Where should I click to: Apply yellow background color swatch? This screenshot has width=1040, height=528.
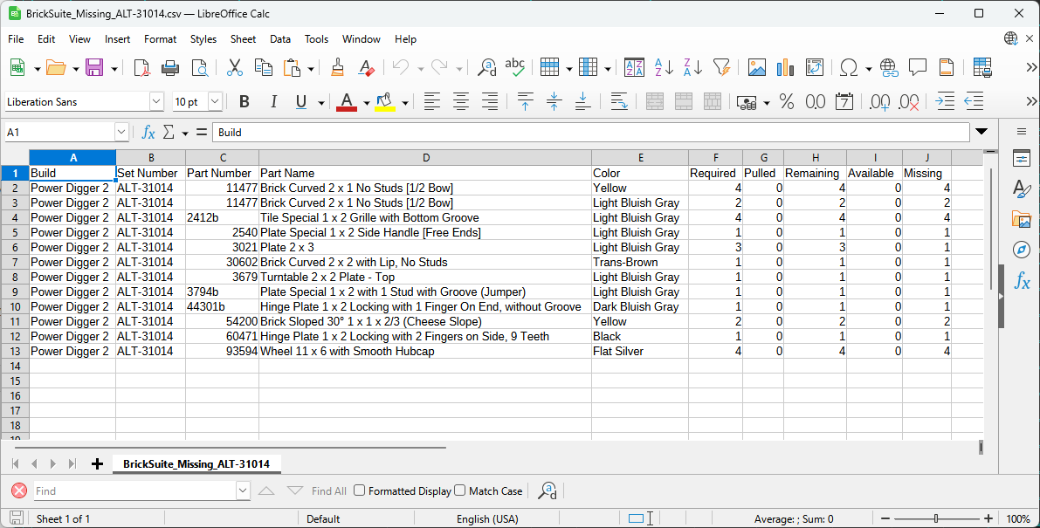(x=385, y=101)
